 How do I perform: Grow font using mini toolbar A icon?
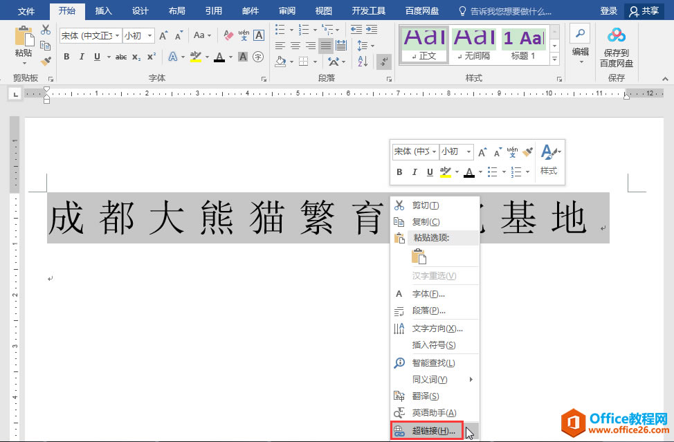point(482,152)
